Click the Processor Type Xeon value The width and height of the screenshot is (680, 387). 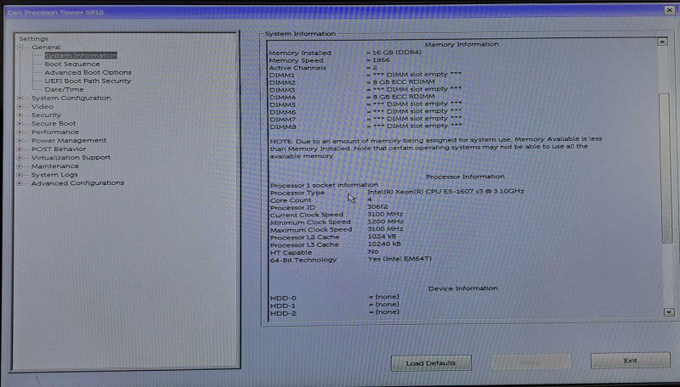(445, 191)
